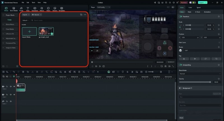Hide the Video 1 track with eye icon
This screenshot has height=121, width=224.
14,95
